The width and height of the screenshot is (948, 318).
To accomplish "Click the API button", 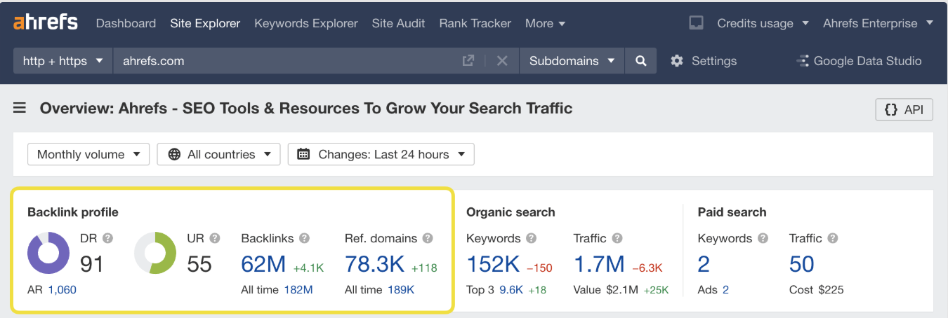I will coord(904,110).
